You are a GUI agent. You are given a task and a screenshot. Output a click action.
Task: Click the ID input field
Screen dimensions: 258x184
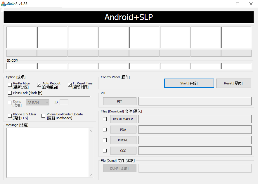click(64, 102)
